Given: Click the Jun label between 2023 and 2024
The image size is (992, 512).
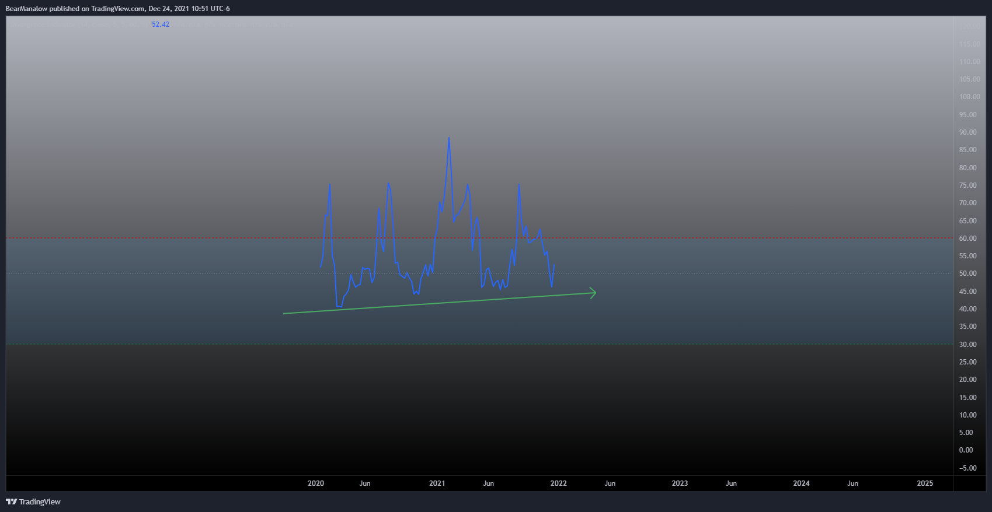Looking at the screenshot, I should [x=731, y=483].
